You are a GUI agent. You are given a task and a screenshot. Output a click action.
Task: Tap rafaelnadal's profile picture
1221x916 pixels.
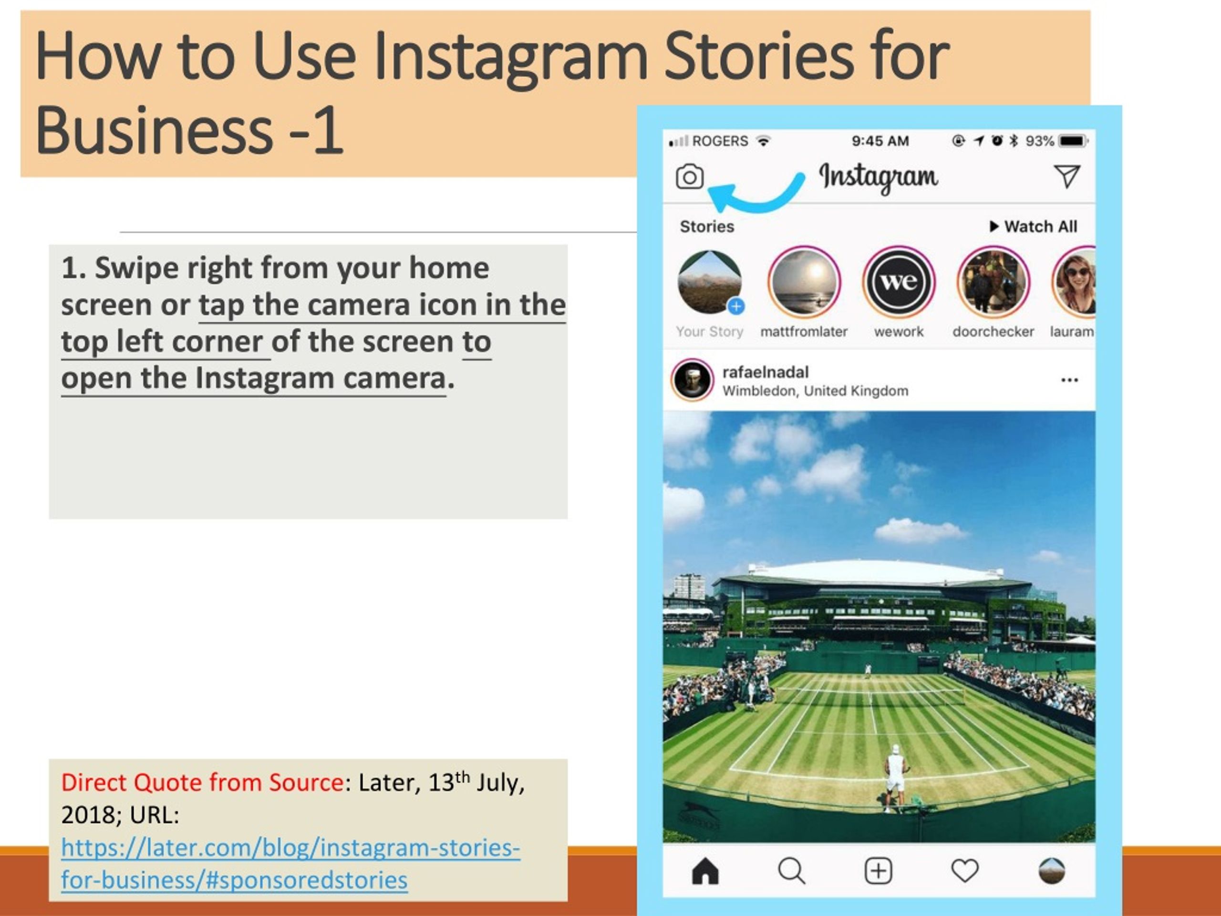(692, 380)
